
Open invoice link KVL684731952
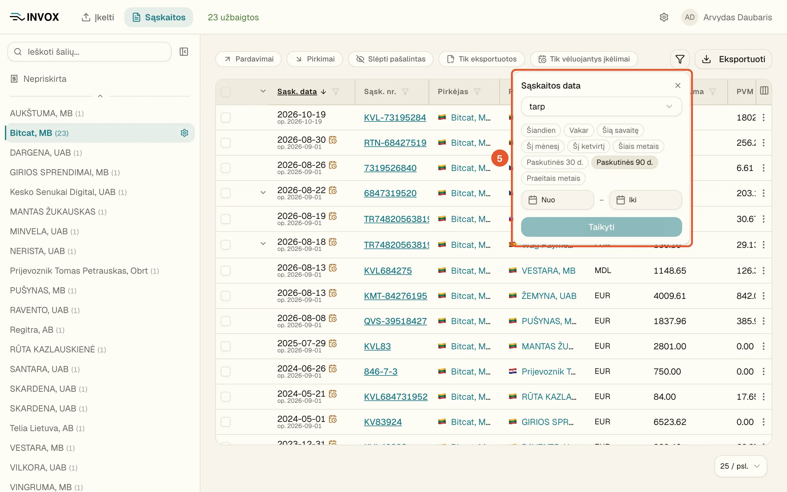pyautogui.click(x=396, y=397)
